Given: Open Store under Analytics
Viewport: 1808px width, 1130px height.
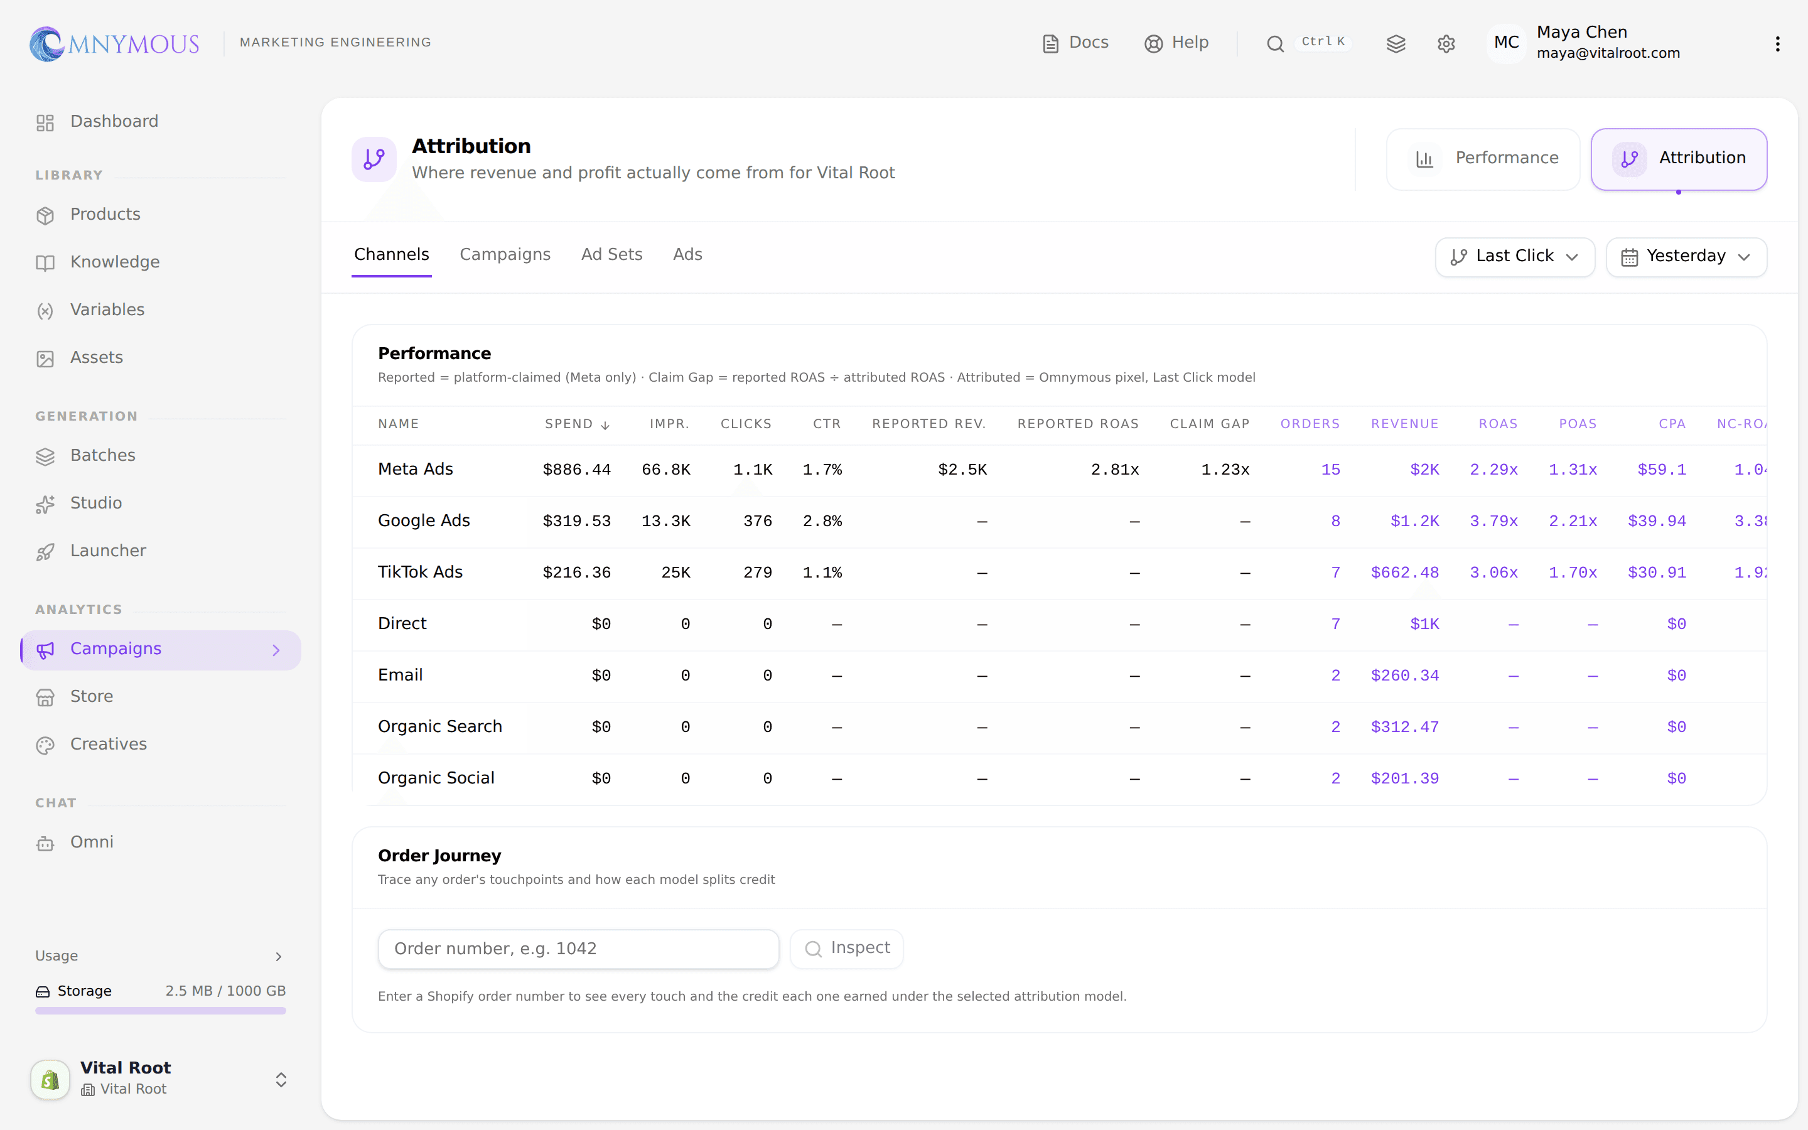Looking at the screenshot, I should [x=160, y=697].
